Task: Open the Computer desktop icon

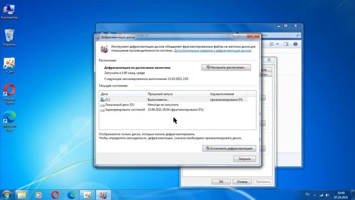Action: point(9,12)
